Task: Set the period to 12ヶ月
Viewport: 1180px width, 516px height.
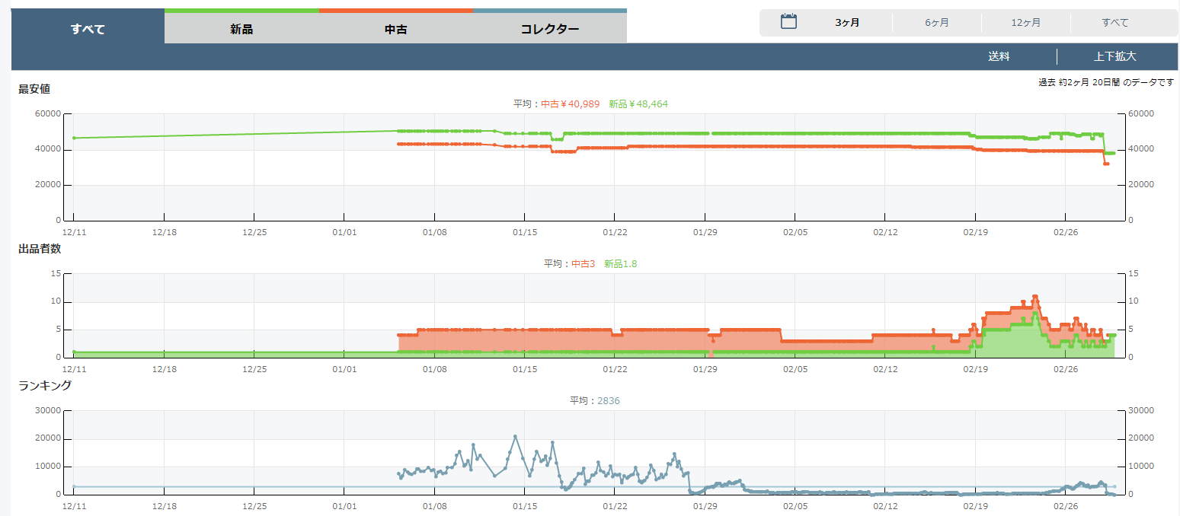Action: pyautogui.click(x=1025, y=23)
